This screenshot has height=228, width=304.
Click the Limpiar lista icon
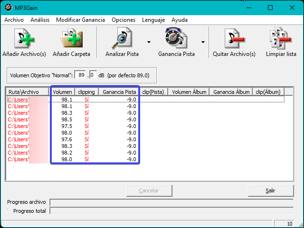click(281, 38)
